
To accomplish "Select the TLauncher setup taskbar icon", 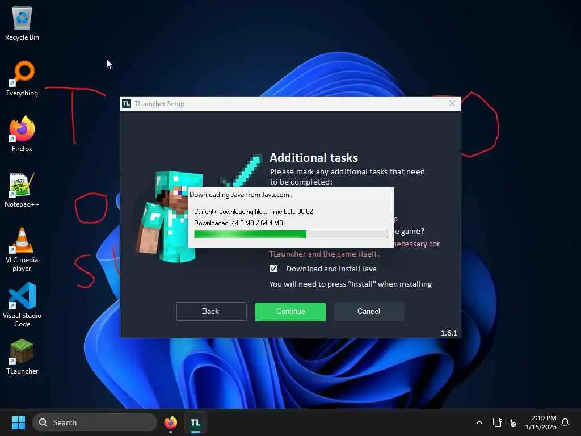I will (x=196, y=422).
